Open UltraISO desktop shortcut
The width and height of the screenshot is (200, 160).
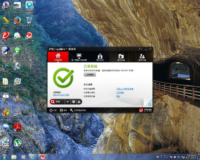tap(6, 7)
